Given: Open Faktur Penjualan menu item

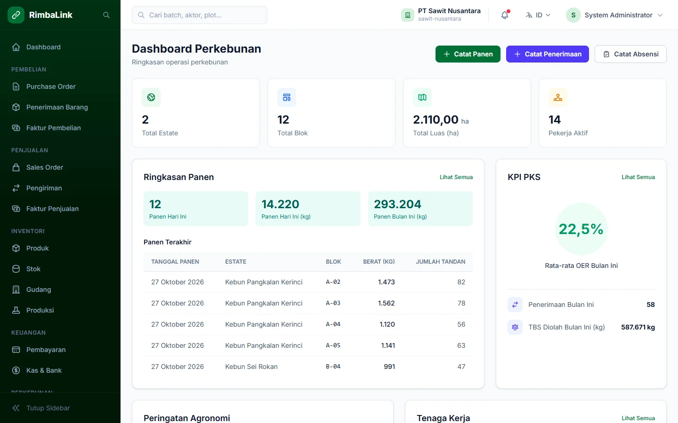Looking at the screenshot, I should (60, 209).
